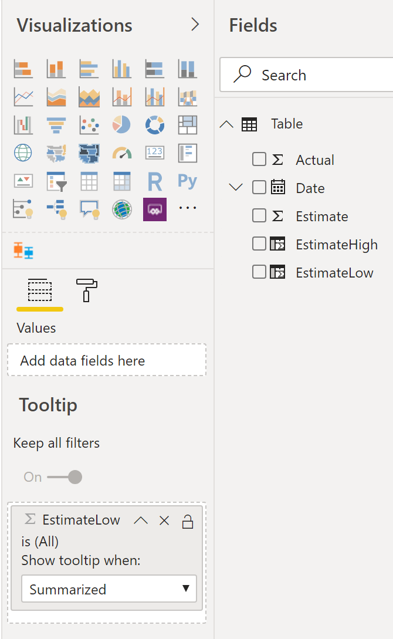This screenshot has width=393, height=639.
Task: Select the stacked column chart visual
Action: click(56, 69)
